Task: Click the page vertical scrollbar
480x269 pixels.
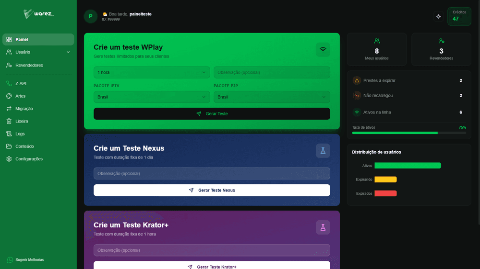Action: 479,112
